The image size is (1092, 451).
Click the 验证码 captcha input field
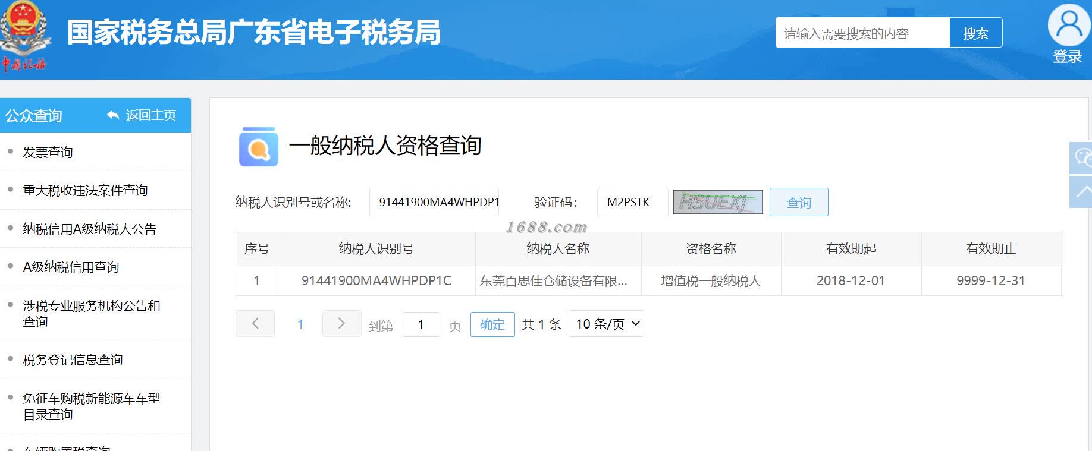(632, 202)
